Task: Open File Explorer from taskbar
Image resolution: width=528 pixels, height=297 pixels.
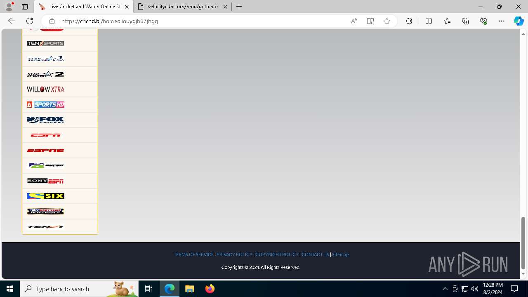Action: coord(190,289)
